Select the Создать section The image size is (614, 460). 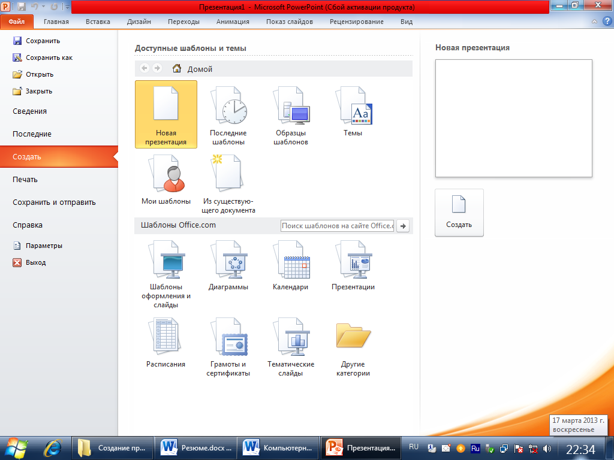[x=59, y=156]
